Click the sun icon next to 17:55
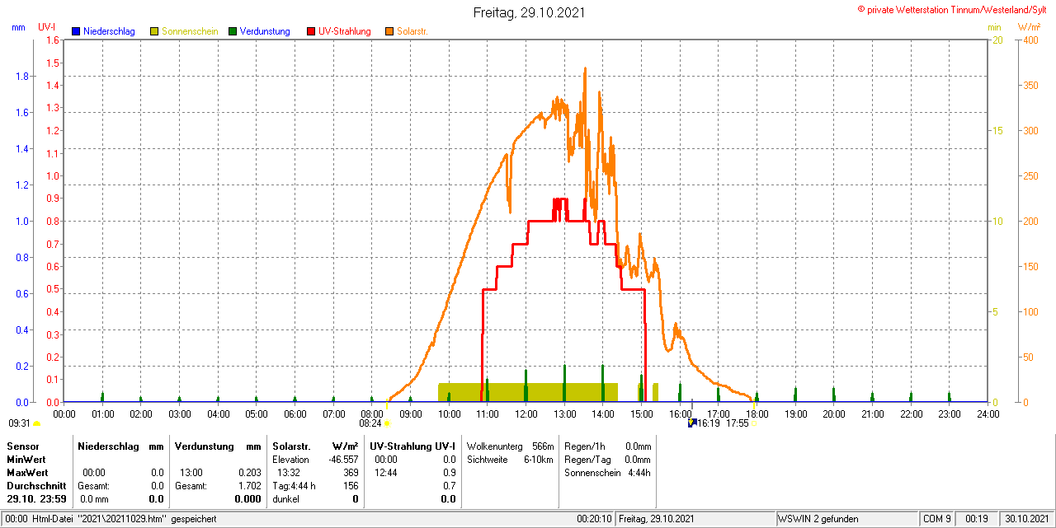 755,423
